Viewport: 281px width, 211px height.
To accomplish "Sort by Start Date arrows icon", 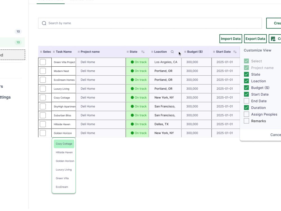I will [x=235, y=52].
